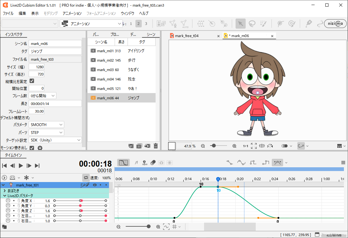This screenshot has height=238, width=348.
Task: Select the lasso selection tool
Action: coord(252,24)
